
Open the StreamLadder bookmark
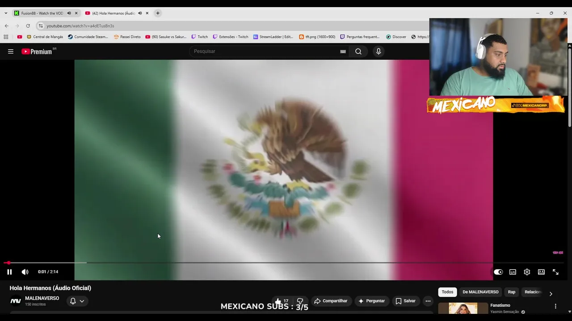[x=273, y=37]
